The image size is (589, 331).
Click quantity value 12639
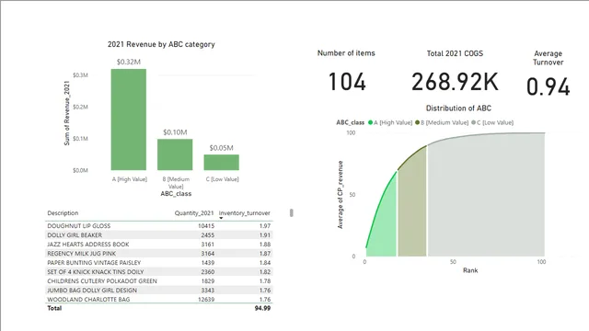click(x=206, y=300)
